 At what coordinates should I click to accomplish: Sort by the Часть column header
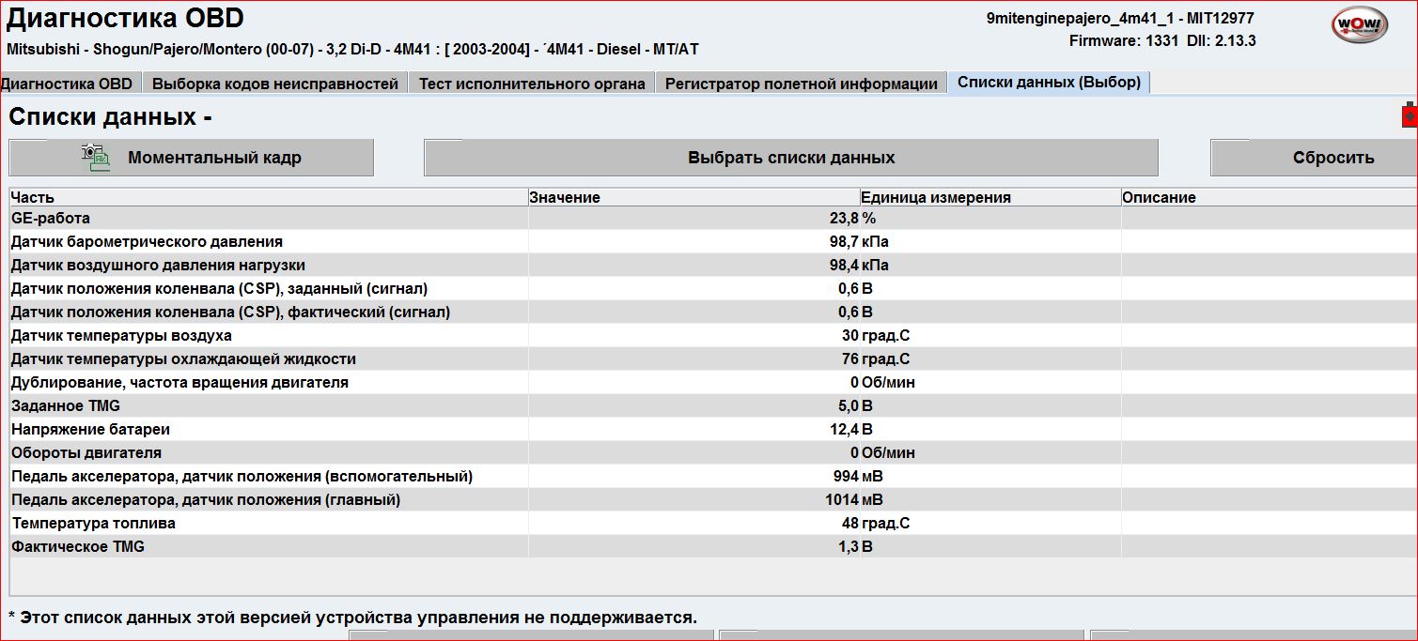pos(33,197)
